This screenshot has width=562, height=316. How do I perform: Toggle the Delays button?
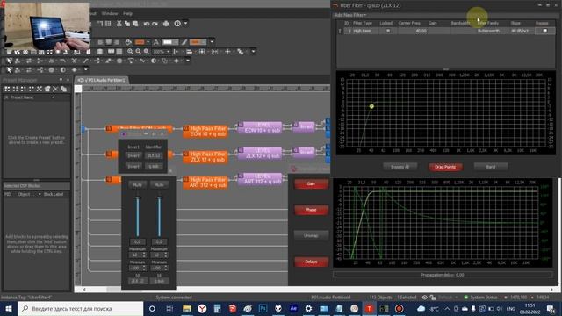click(x=311, y=262)
